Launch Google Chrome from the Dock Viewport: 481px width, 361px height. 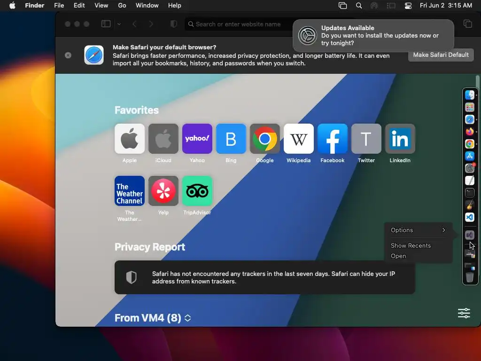469,144
